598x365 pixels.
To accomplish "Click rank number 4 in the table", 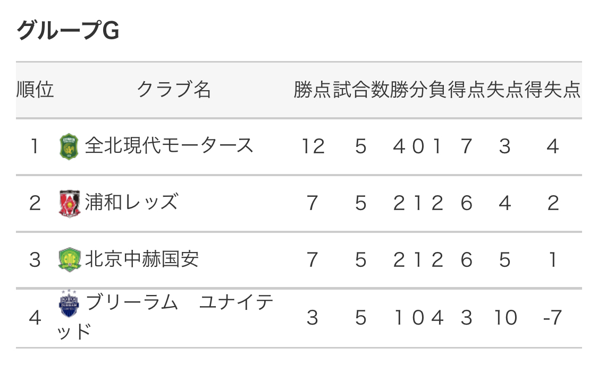I will click(35, 317).
